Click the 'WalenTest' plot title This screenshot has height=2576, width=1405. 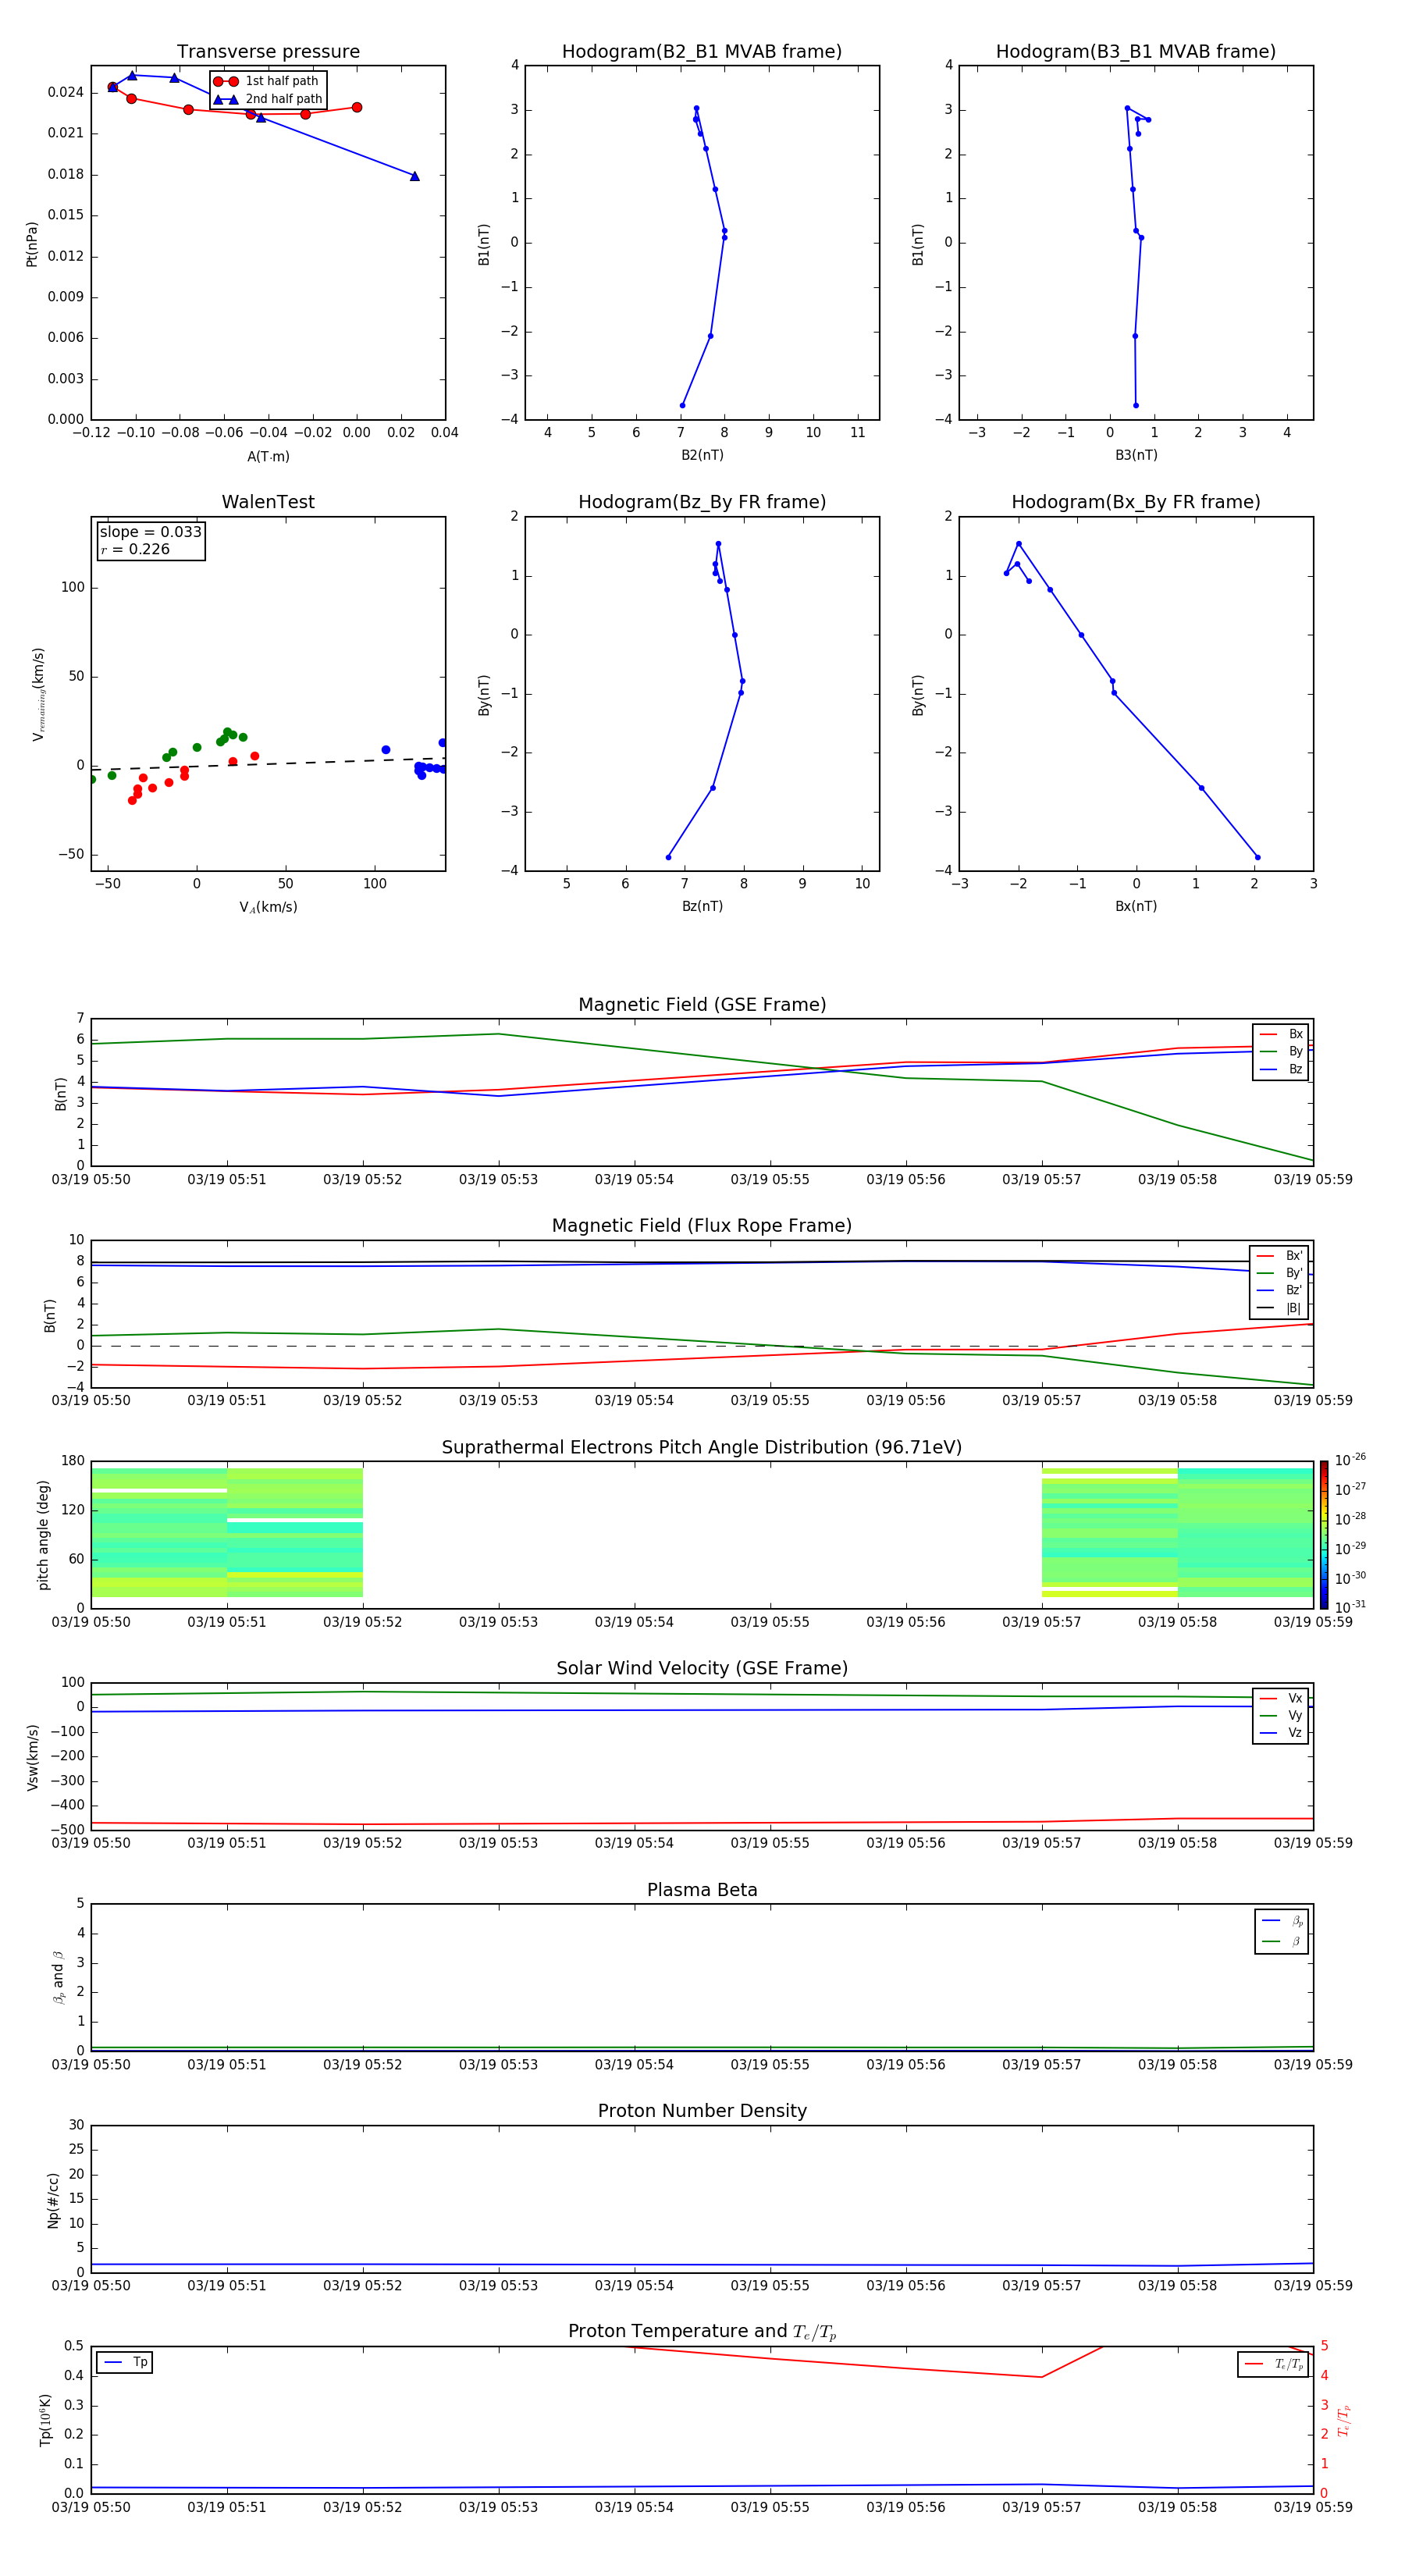[268, 502]
